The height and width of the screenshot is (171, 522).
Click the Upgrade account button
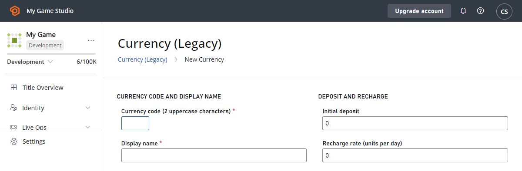(x=419, y=11)
